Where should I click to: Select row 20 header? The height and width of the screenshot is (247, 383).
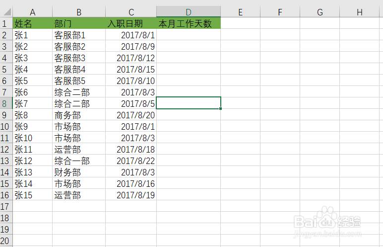[x=6, y=241]
